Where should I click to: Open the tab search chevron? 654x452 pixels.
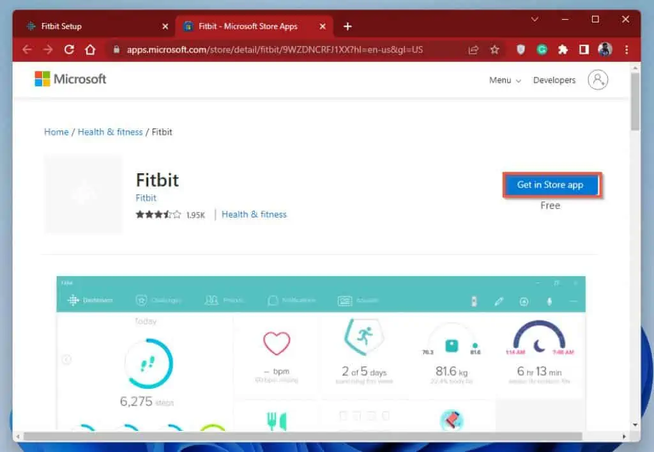coord(535,19)
